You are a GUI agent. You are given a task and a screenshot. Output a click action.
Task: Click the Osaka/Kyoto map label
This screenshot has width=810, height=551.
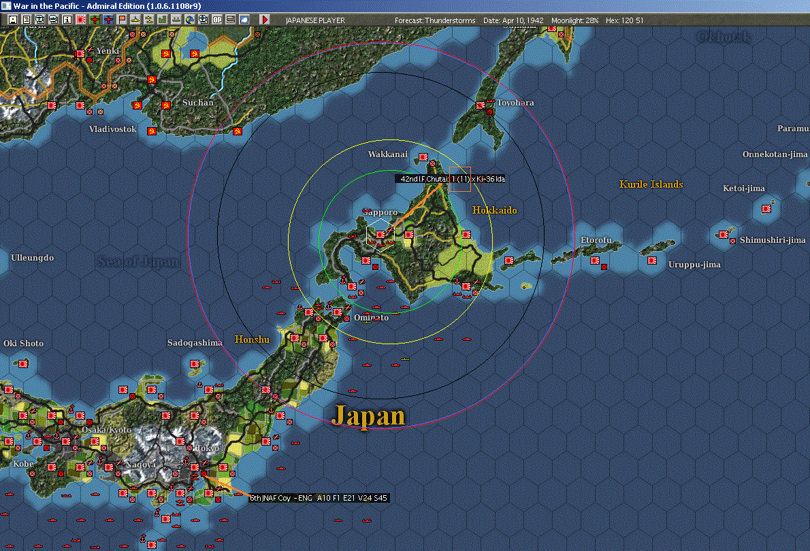pos(106,430)
